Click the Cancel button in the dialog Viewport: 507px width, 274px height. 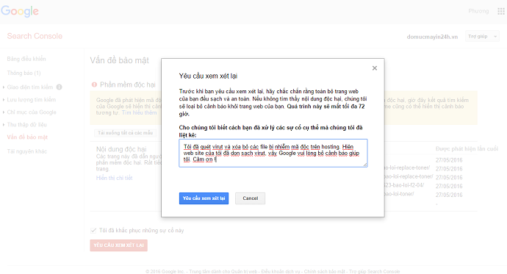pos(251,198)
